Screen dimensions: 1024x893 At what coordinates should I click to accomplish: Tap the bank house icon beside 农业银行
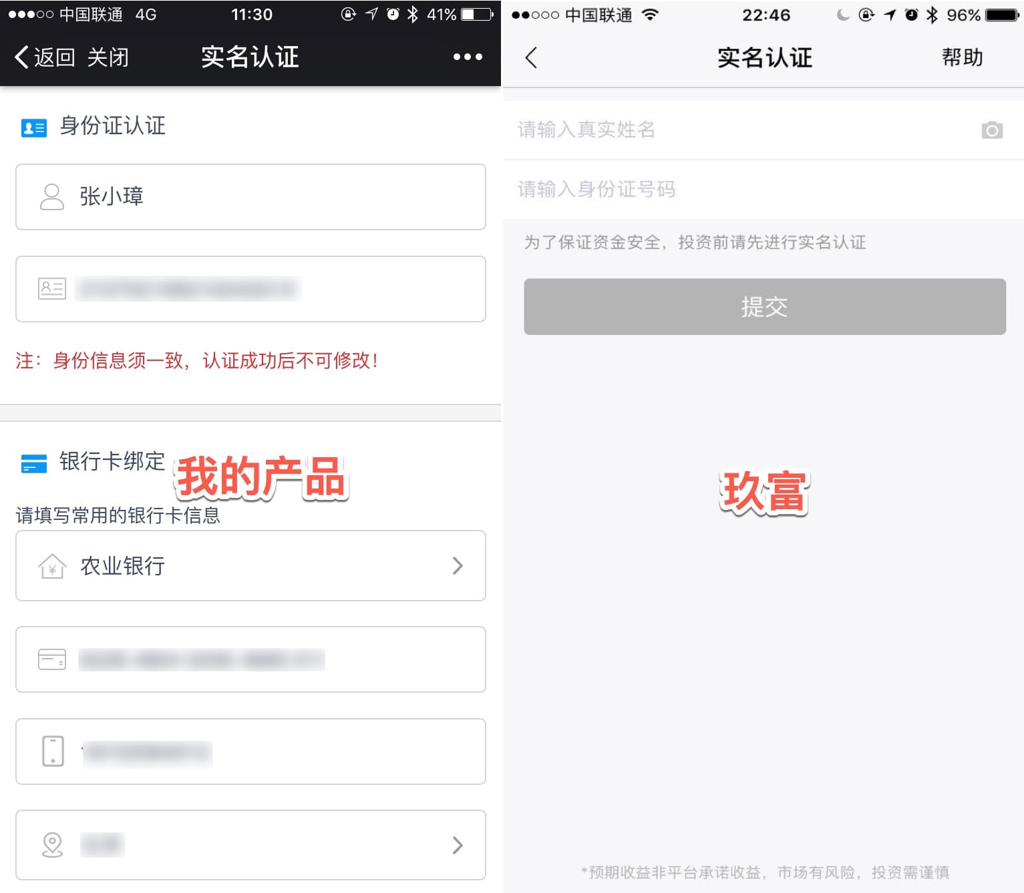[x=52, y=566]
